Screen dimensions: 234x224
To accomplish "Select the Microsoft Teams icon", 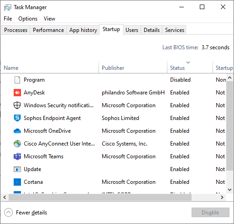I will [17, 156].
